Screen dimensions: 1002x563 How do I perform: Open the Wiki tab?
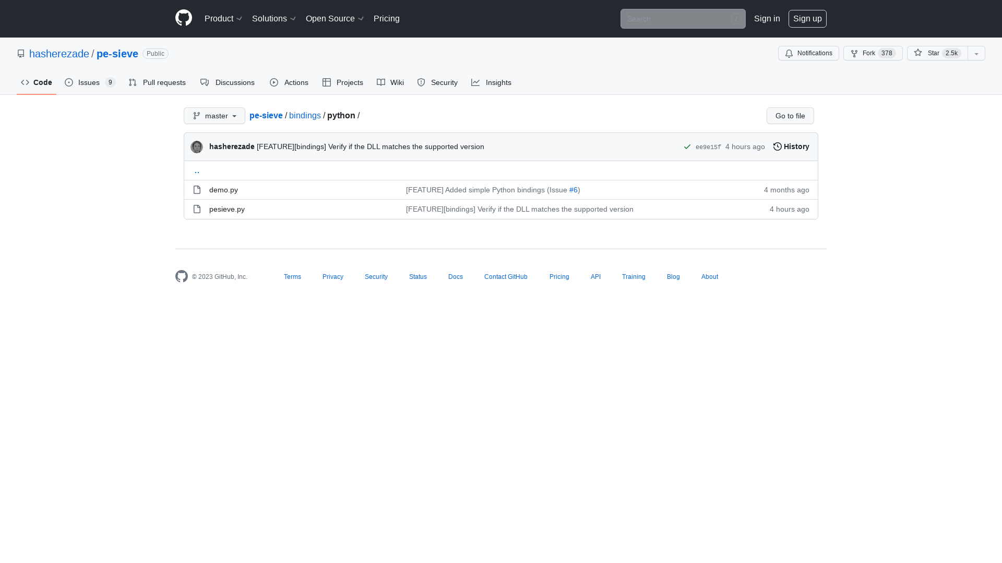point(390,82)
